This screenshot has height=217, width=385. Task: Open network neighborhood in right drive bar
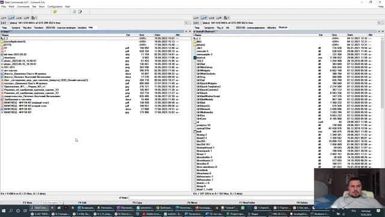click(227, 17)
